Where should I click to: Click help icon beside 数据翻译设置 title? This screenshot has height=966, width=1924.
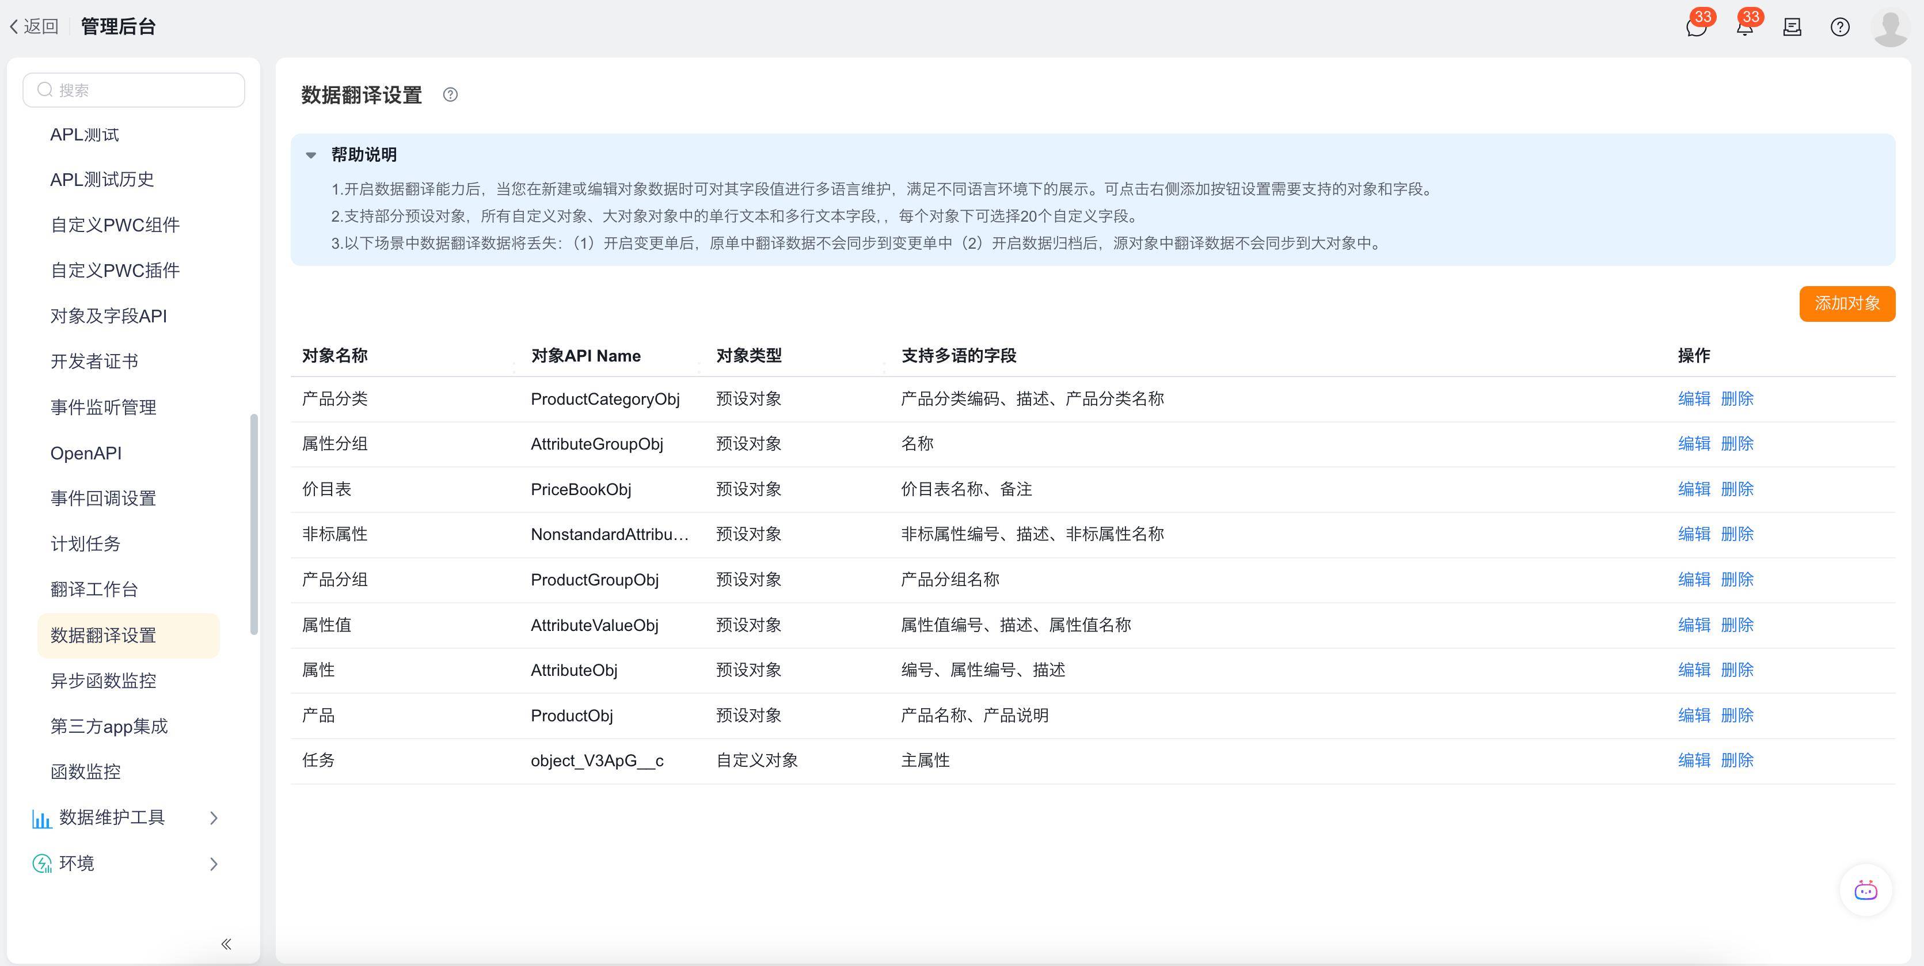pos(450,95)
